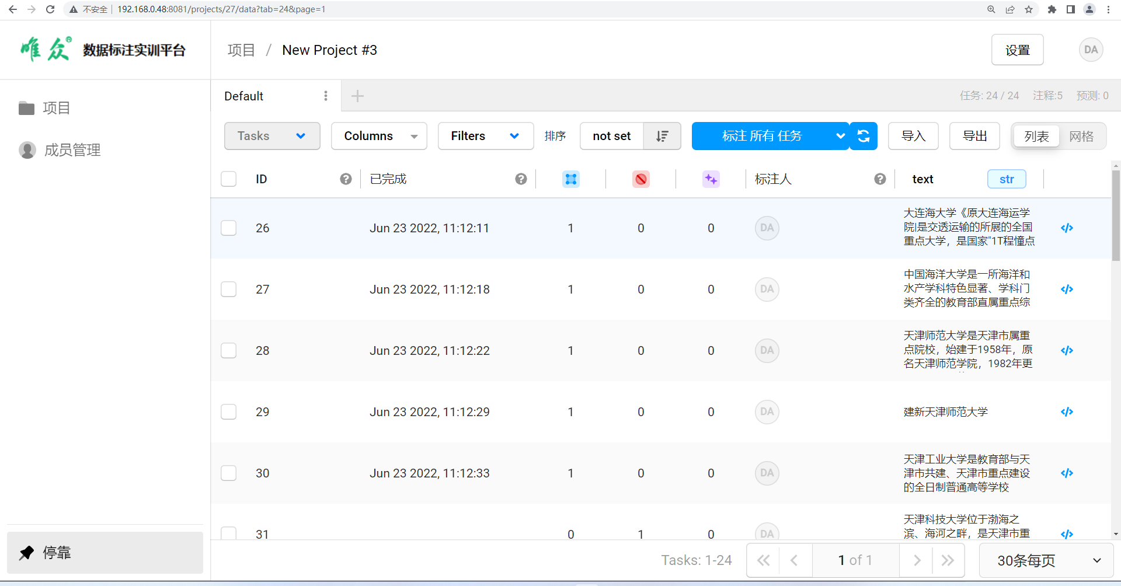
Task: Click the total annotations column header icon
Action: [x=570, y=179]
